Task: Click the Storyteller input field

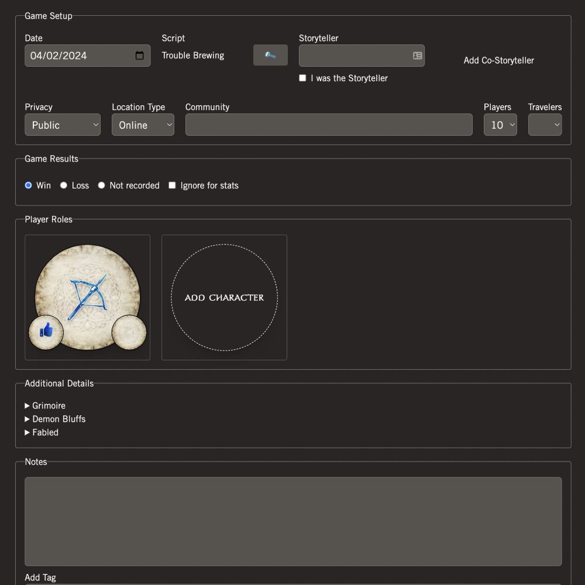Action: click(x=362, y=56)
